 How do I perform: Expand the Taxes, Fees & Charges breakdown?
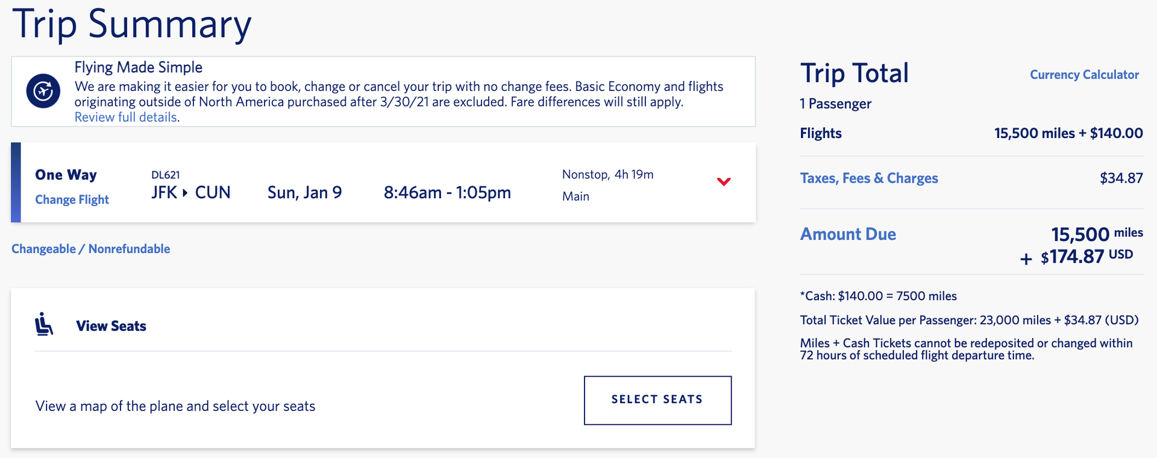click(x=868, y=178)
